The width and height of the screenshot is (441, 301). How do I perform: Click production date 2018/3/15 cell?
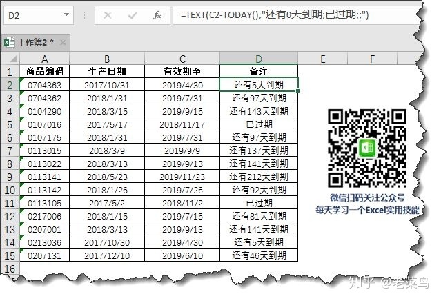[107, 111]
